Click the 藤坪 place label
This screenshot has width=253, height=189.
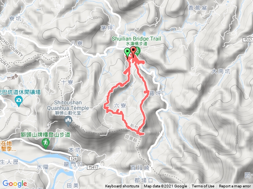point(155,93)
